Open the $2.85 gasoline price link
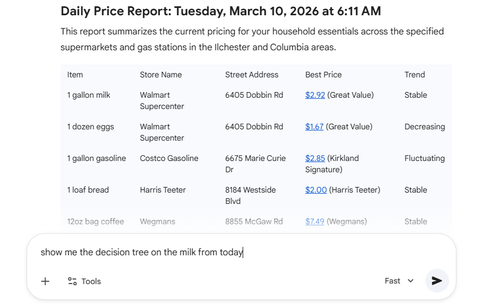The width and height of the screenshot is (483, 305). coord(315,158)
